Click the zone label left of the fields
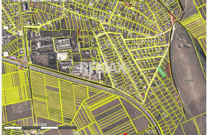This screenshot has width=207, height=135. click(x=17, y=95)
